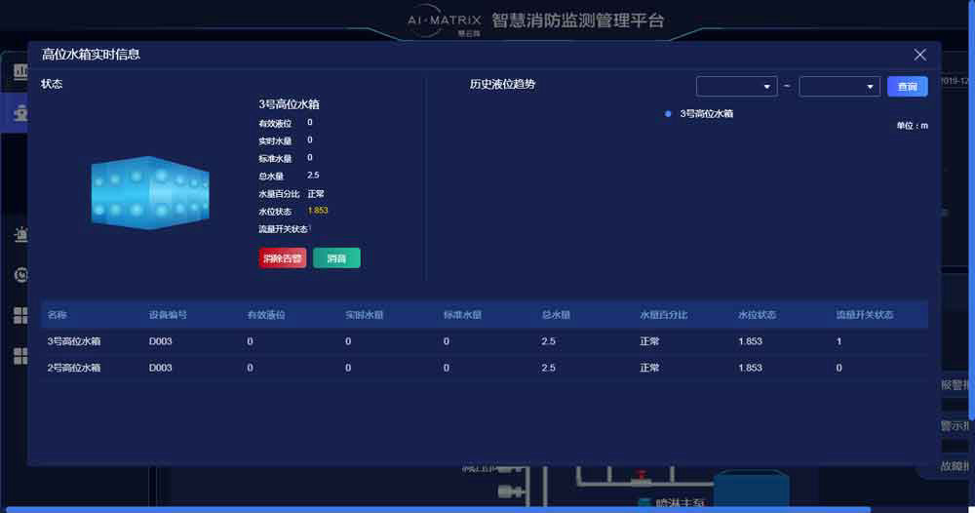The height and width of the screenshot is (513, 975).
Task: Click the 有效液位 column header
Action: pos(266,315)
